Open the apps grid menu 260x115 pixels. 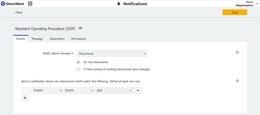30,4
